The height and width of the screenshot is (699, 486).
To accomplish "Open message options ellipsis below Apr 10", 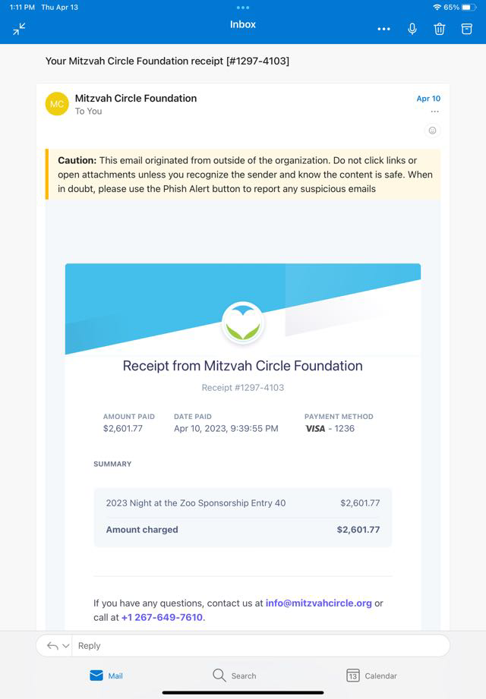I will (x=434, y=112).
